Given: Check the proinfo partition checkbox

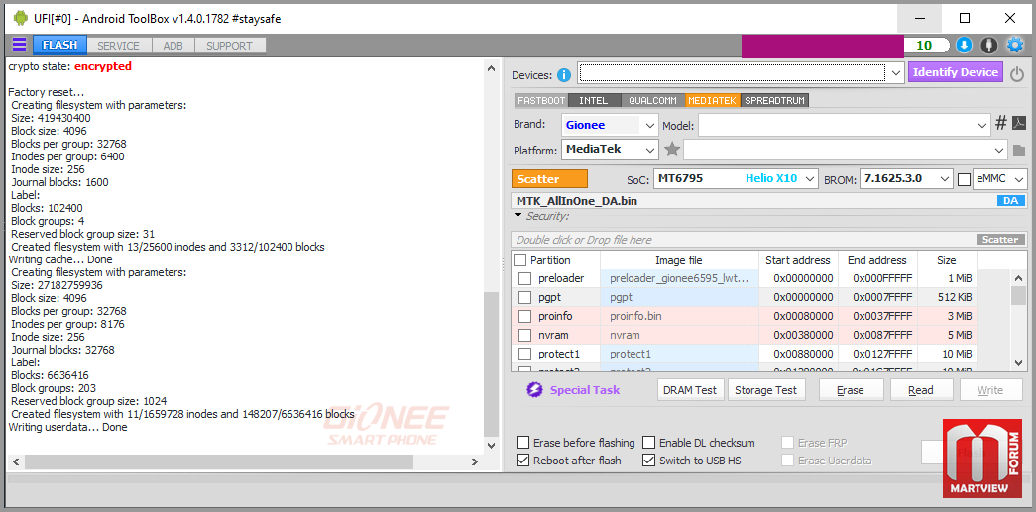Looking at the screenshot, I should [524, 316].
